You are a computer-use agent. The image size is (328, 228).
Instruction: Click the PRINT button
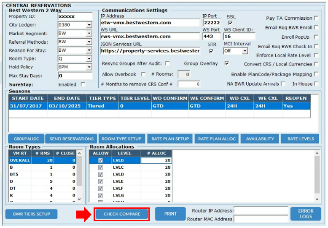(170, 214)
